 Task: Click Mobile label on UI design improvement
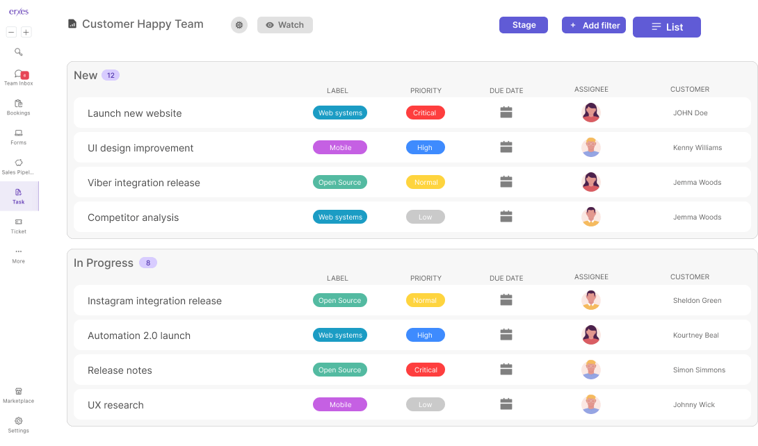pyautogui.click(x=340, y=147)
